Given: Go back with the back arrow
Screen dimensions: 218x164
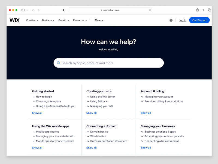Looking at the screenshot, I should (33, 10).
